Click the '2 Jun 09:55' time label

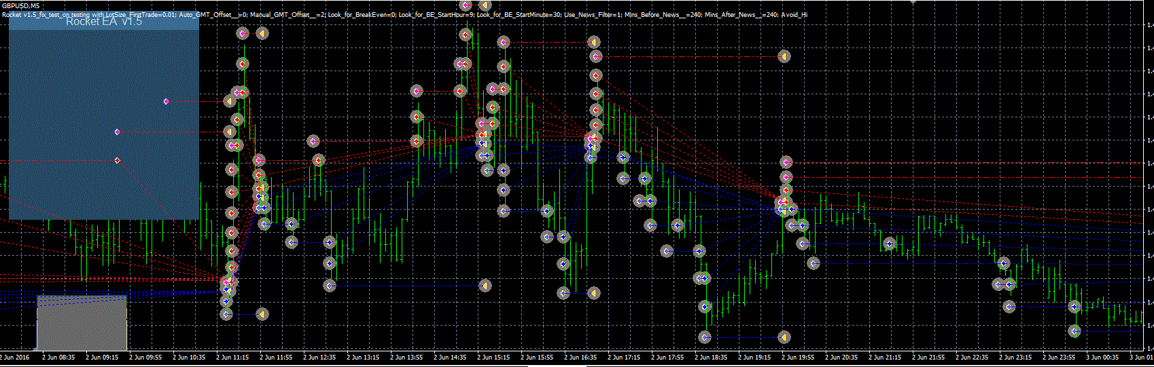pos(145,357)
